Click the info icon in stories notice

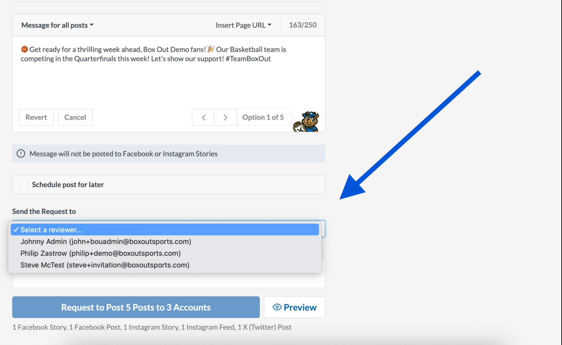[x=21, y=154]
